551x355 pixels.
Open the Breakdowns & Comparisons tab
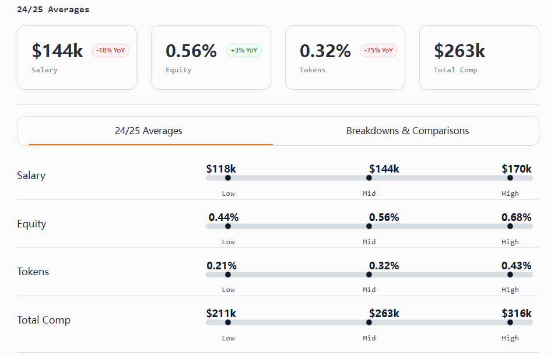[408, 131]
